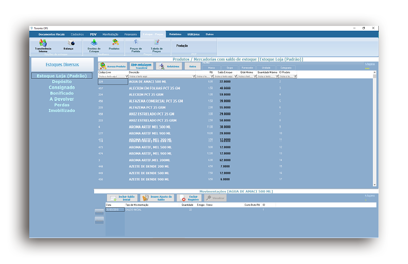Open the Tabela de Preços
The image size is (408, 264).
(156, 46)
